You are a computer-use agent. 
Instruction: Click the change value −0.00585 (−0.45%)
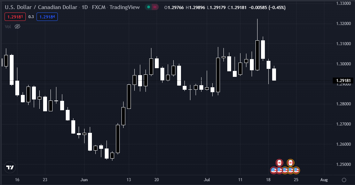pos(267,7)
